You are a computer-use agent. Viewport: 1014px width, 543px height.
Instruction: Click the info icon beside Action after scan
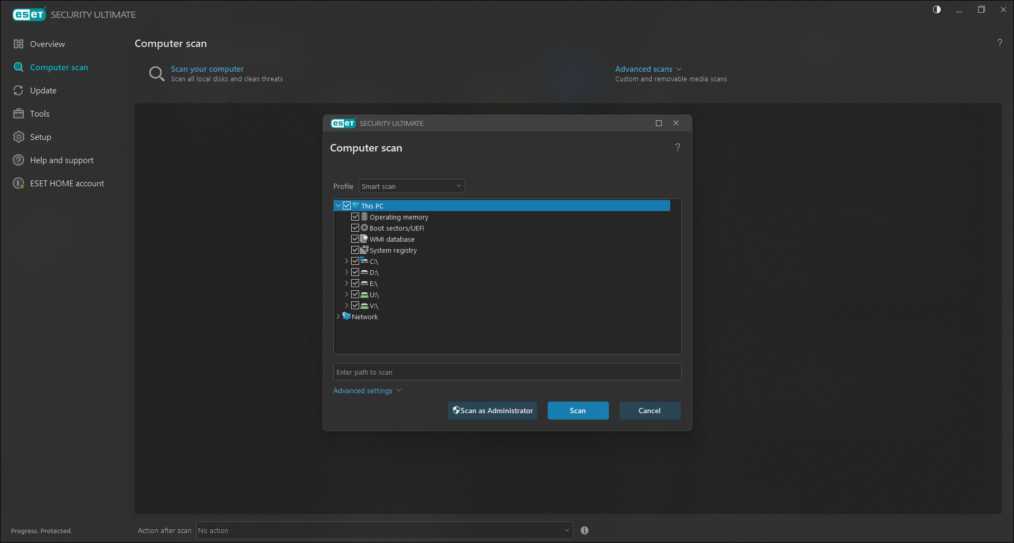[585, 530]
